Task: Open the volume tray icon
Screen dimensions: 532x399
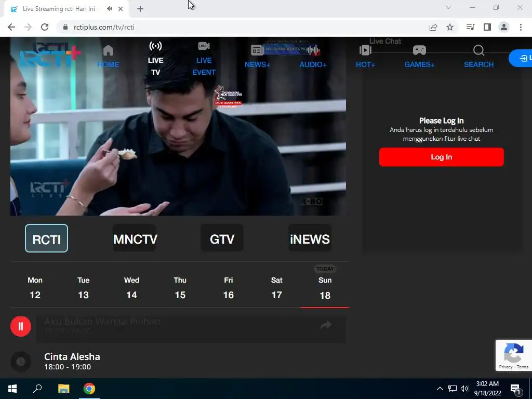Action: (464, 389)
